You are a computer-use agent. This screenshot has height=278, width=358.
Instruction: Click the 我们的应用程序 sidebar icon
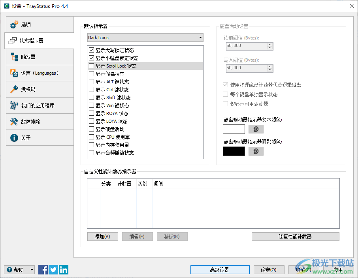tap(13, 105)
